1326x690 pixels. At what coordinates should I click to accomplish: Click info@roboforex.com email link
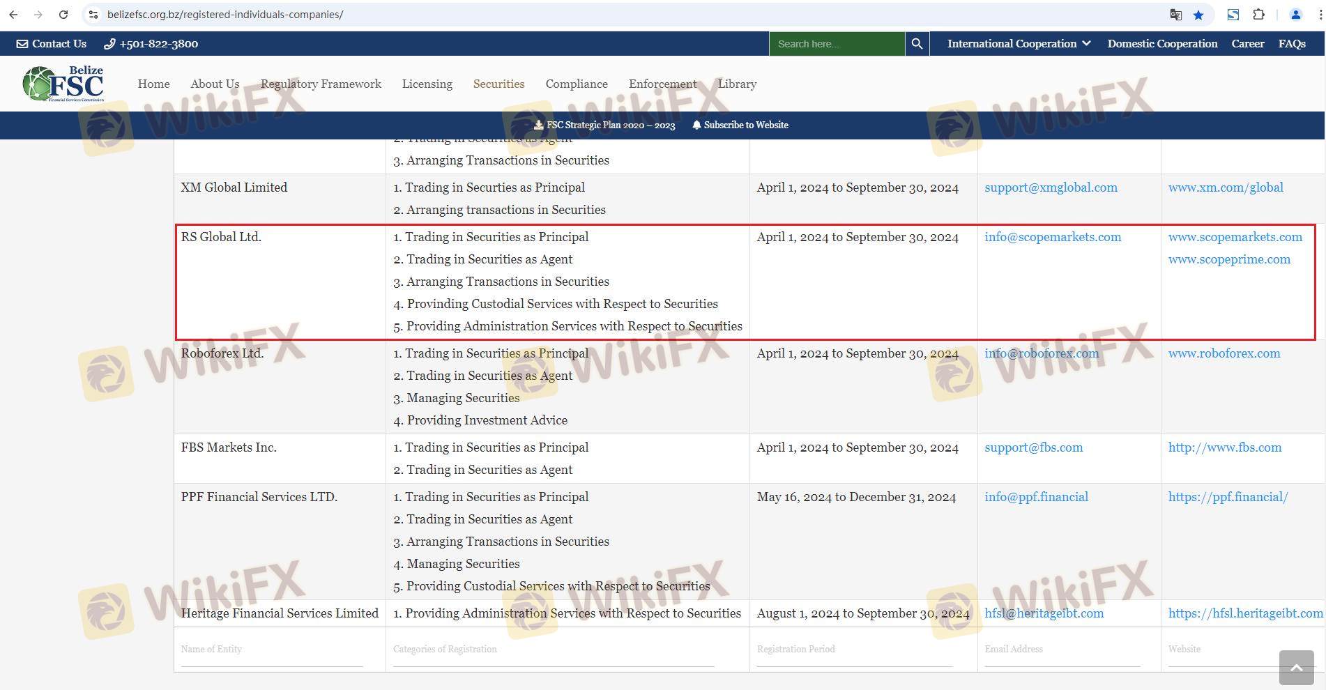click(1042, 353)
